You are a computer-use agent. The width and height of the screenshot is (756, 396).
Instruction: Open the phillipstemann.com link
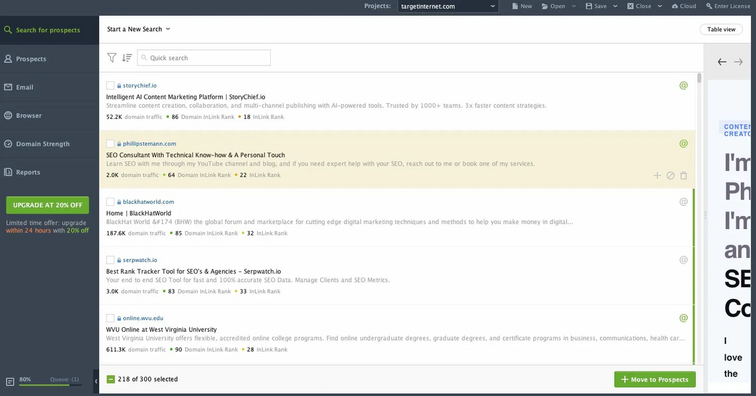(149, 144)
